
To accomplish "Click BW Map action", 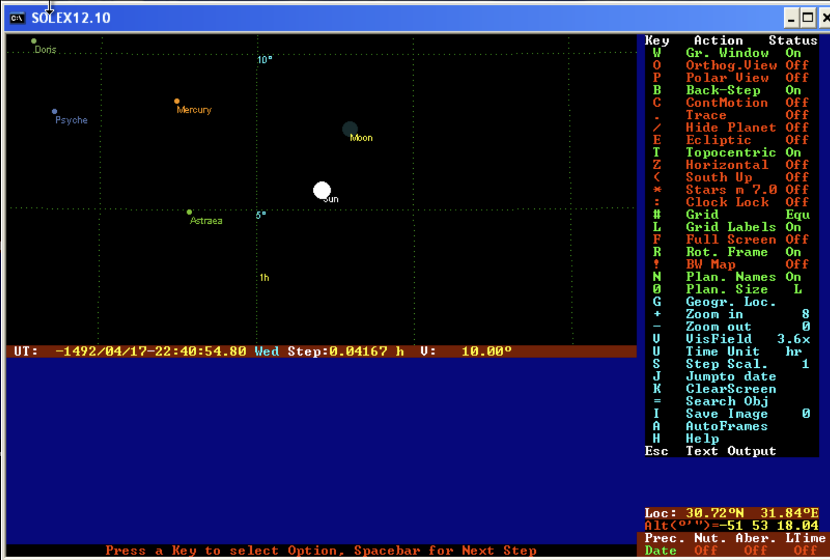I will coord(711,264).
